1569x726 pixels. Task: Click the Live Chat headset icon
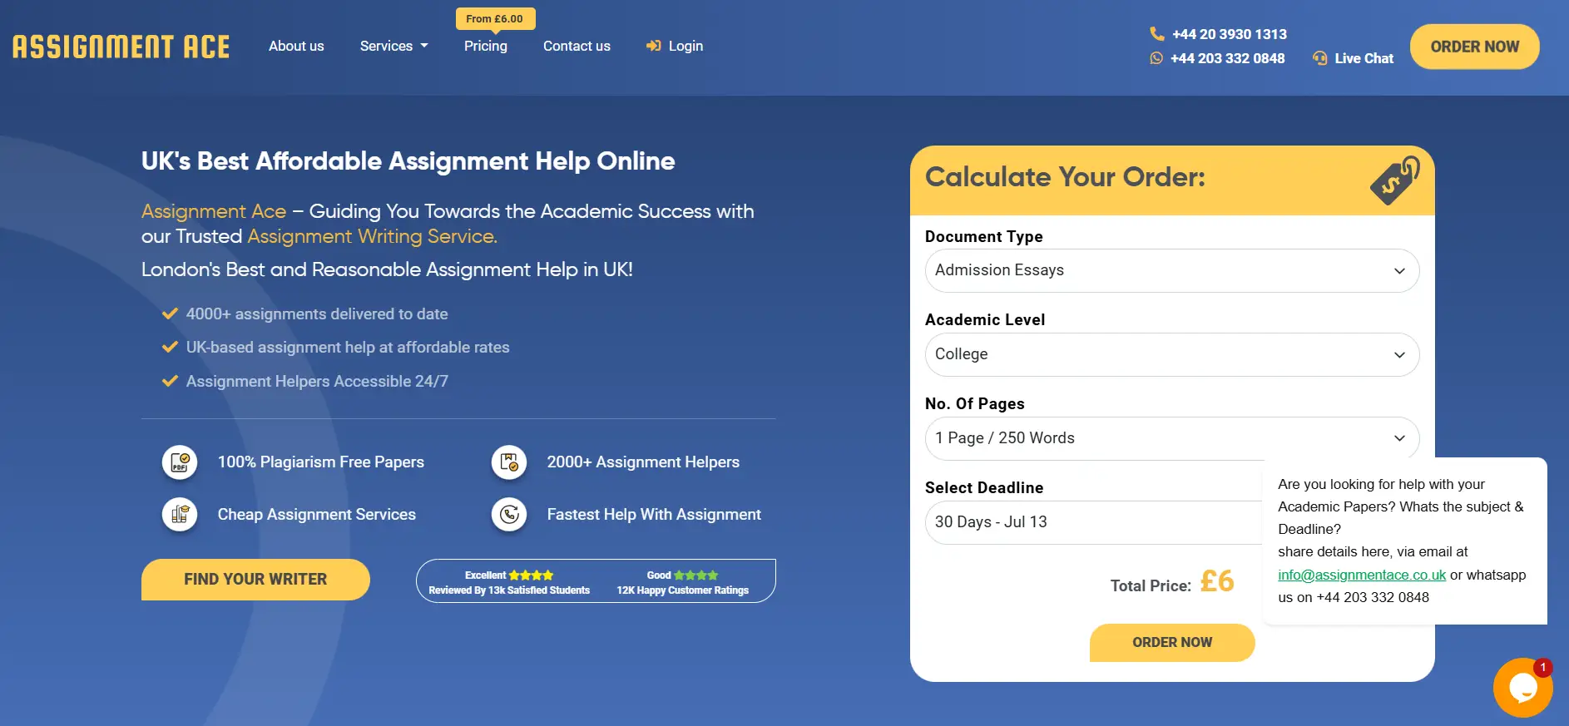(1320, 58)
